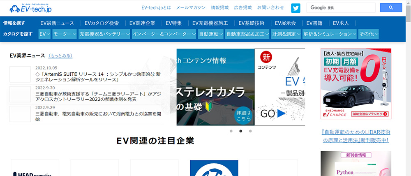Image resolution: width=411 pixels, height=176 pixels.
Task: Go to the EV展示会 menu item
Action: [x=288, y=23]
